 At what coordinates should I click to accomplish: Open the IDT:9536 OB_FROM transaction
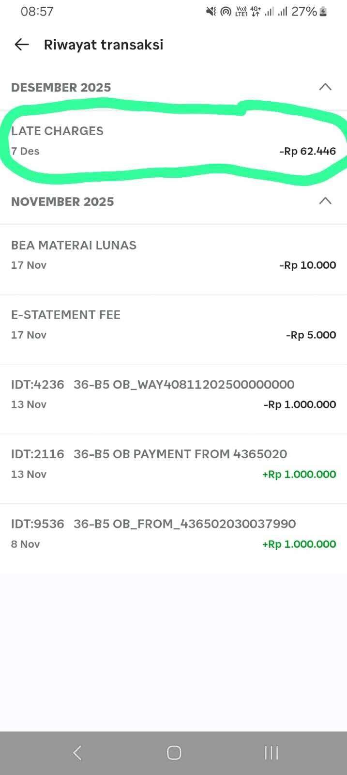[x=173, y=534]
